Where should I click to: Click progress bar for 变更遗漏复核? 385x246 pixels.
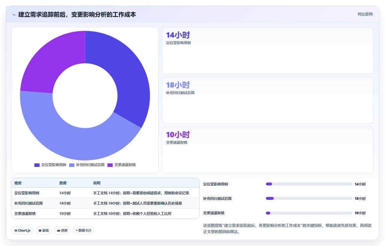pyautogui.click(x=309, y=213)
